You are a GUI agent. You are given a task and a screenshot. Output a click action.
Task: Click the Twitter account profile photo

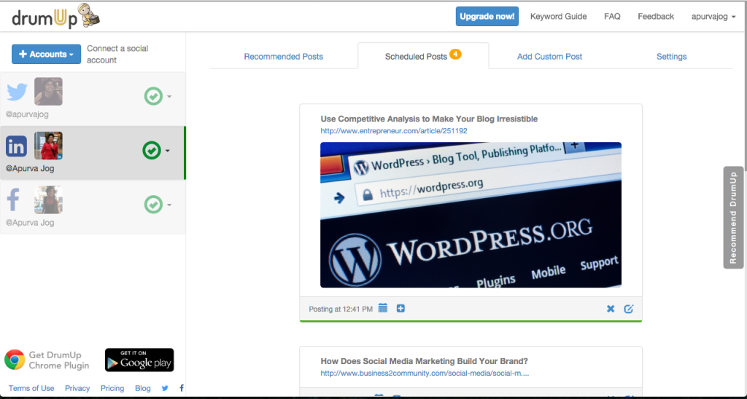pos(48,91)
